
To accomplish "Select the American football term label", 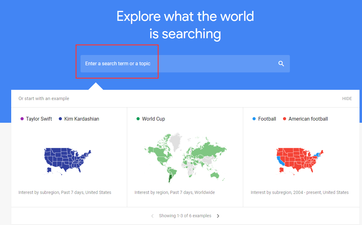I will [x=308, y=119].
